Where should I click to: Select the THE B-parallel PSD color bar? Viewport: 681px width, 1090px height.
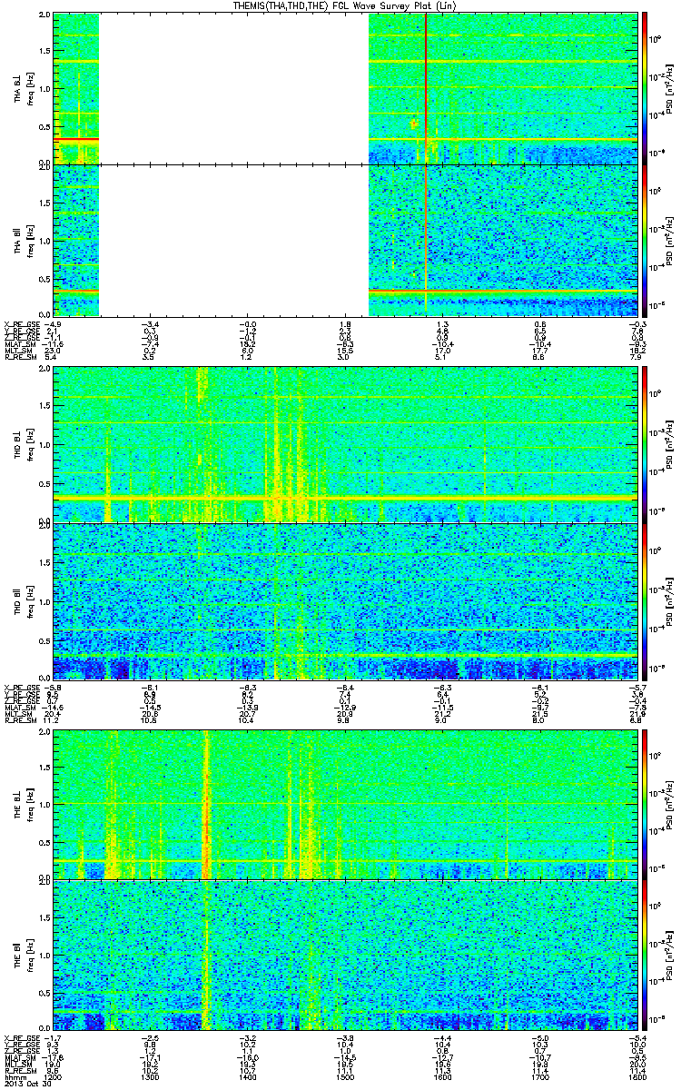(x=646, y=956)
